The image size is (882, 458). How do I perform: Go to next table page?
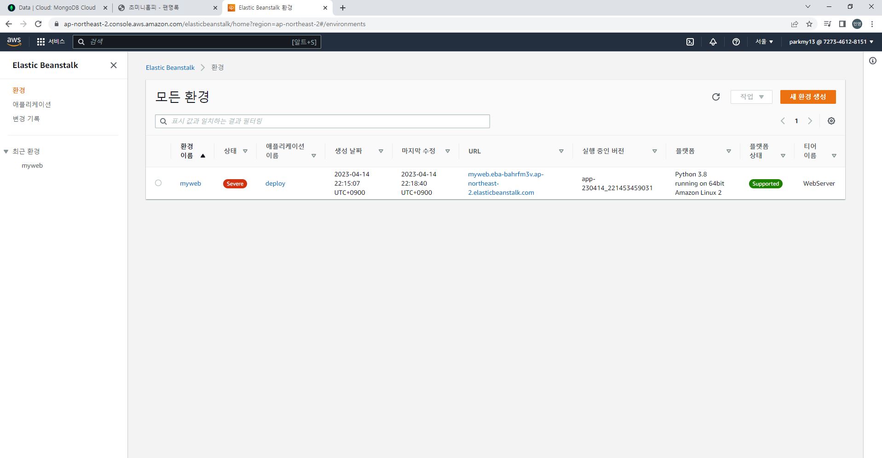click(810, 121)
